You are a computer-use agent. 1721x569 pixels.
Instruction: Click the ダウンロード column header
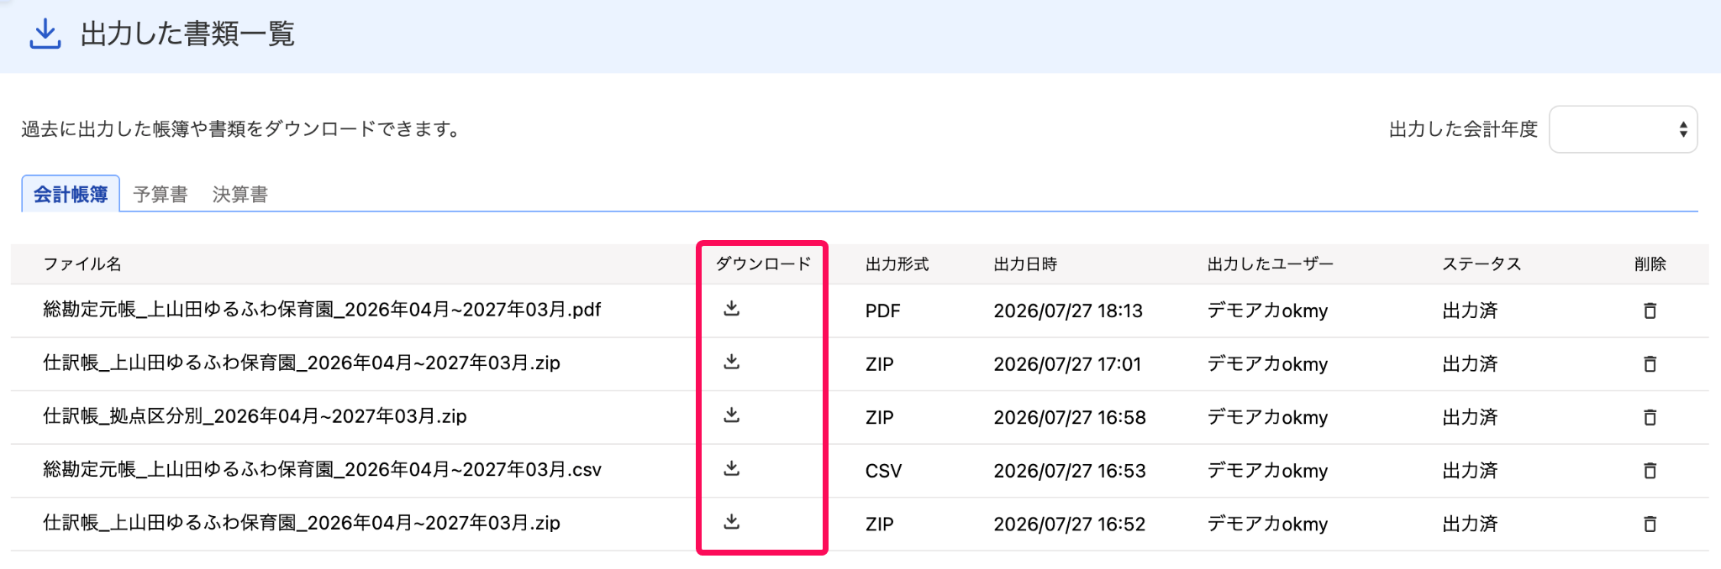pos(763,264)
